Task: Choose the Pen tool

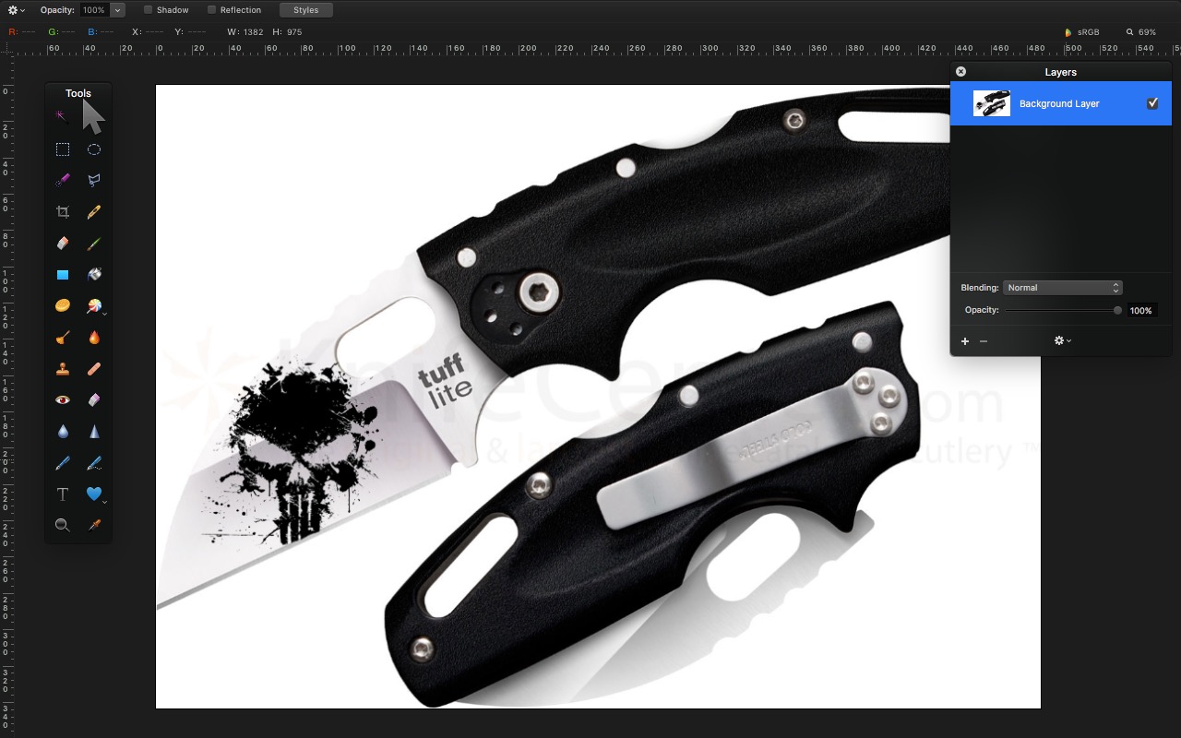Action: 63,463
